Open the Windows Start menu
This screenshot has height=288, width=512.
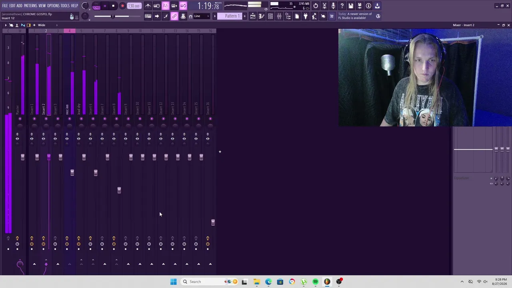click(173, 282)
